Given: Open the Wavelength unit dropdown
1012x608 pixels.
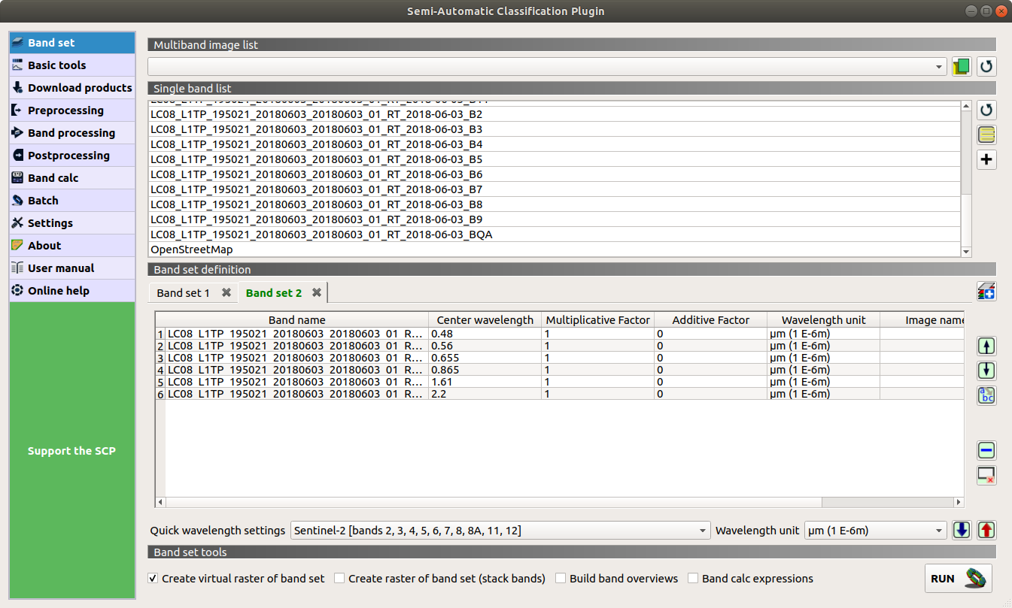Looking at the screenshot, I should (x=874, y=531).
